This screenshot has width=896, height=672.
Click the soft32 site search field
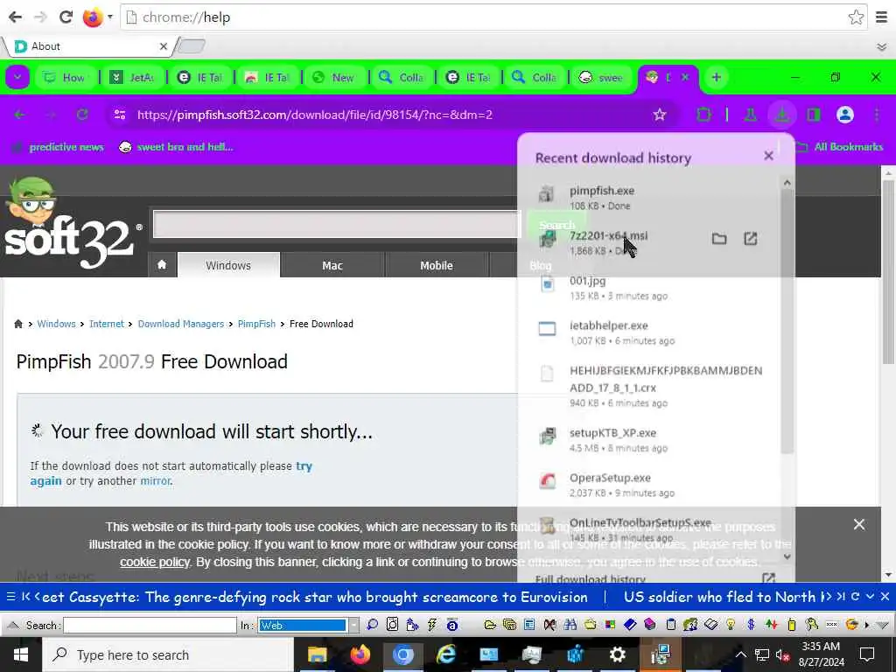point(337,223)
